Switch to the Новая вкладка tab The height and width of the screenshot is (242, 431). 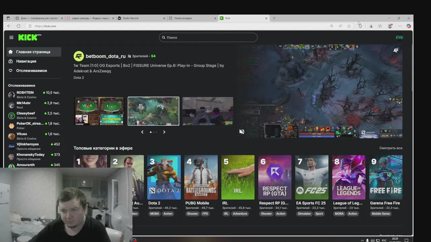pyautogui.click(x=193, y=18)
